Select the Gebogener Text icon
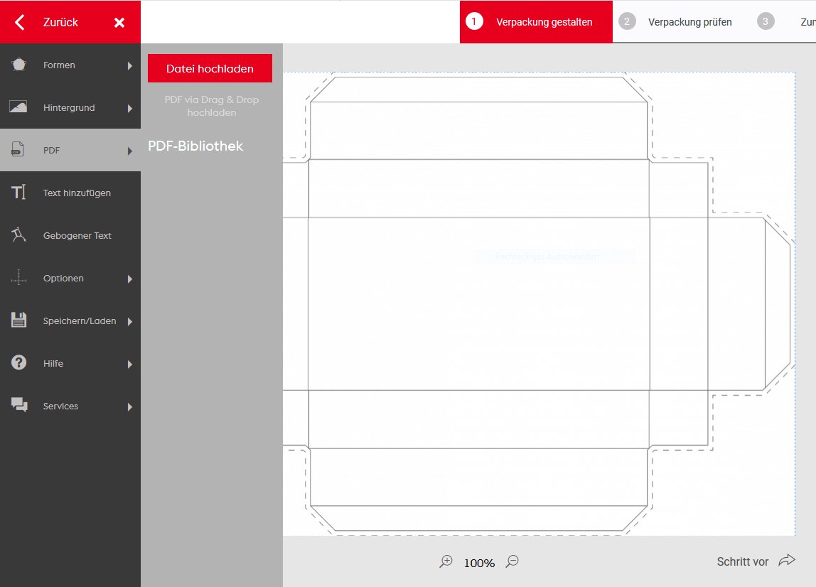The image size is (816, 587). (x=18, y=235)
